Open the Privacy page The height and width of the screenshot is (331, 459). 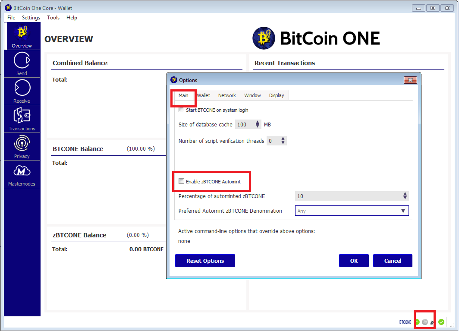tap(22, 146)
